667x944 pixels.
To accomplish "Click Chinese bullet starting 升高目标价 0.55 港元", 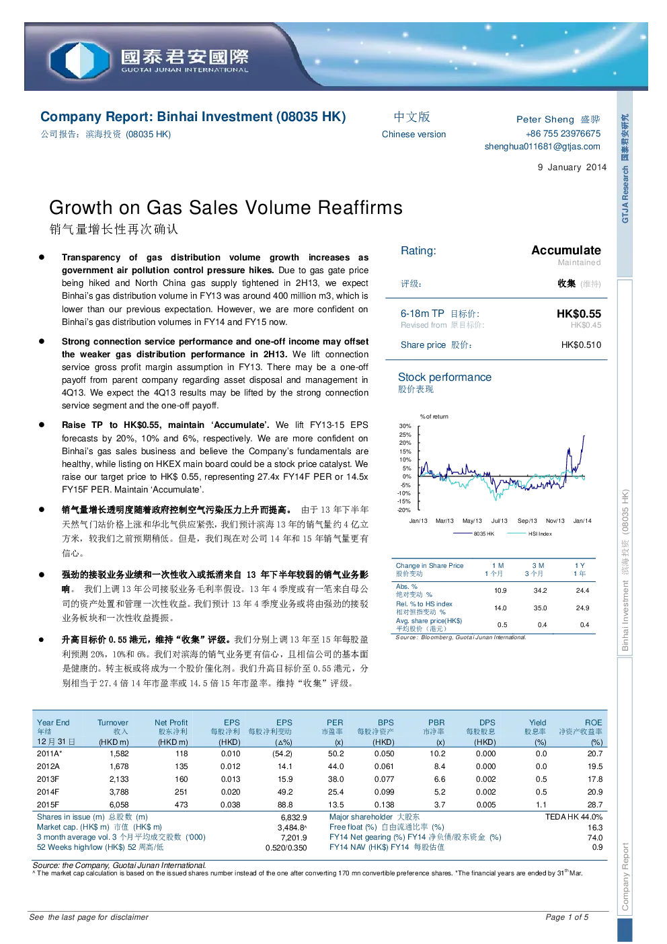I will pos(215,661).
